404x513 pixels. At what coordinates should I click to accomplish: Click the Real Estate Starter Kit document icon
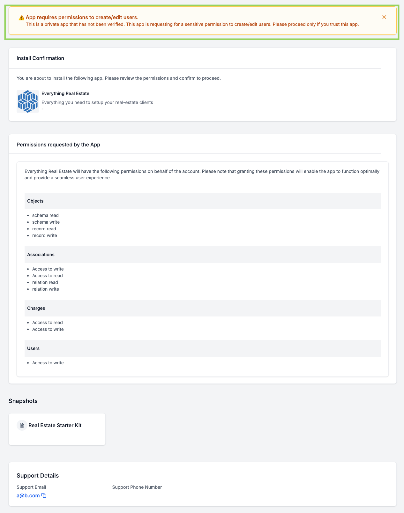click(22, 425)
